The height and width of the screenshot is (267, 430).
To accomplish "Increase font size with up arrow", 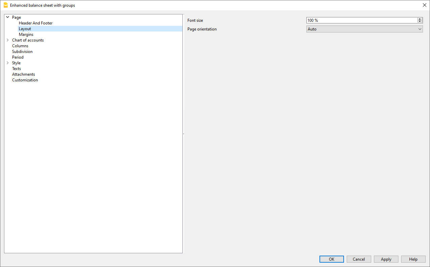I will point(420,19).
